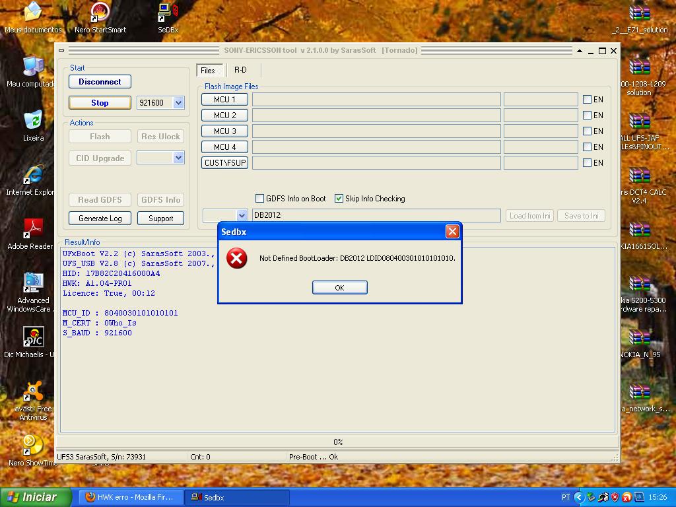The width and height of the screenshot is (676, 507).
Task: Enable the EN checkbox for MCU 1
Action: (587, 100)
